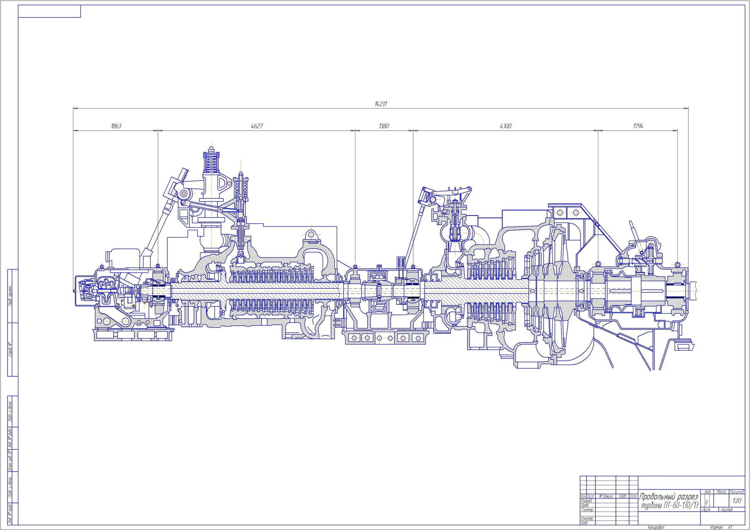Click the overall dimension 14231
This screenshot has height=530, width=750.
pos(381,104)
